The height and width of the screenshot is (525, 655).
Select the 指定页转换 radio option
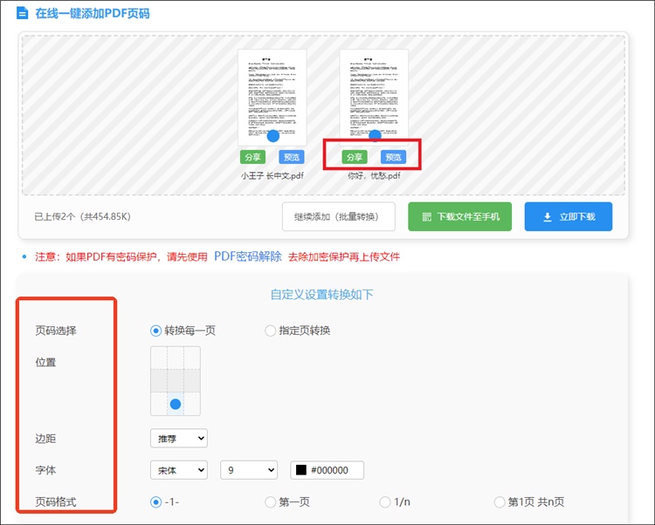[x=270, y=331]
